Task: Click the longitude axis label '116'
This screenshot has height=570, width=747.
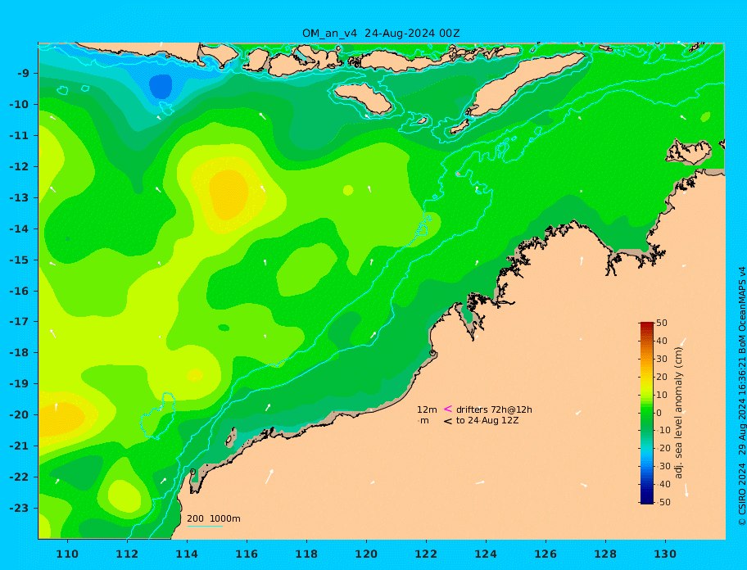Action: [x=247, y=554]
